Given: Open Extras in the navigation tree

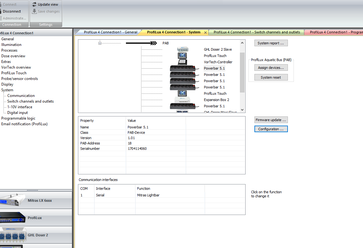Looking at the screenshot, I should click(6, 62).
